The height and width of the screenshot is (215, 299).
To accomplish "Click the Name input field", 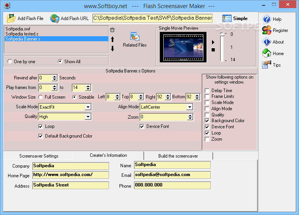I will click(172, 165).
